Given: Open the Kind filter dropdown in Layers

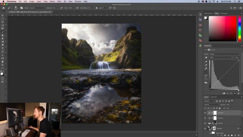Looking at the screenshot, I should (209, 101).
